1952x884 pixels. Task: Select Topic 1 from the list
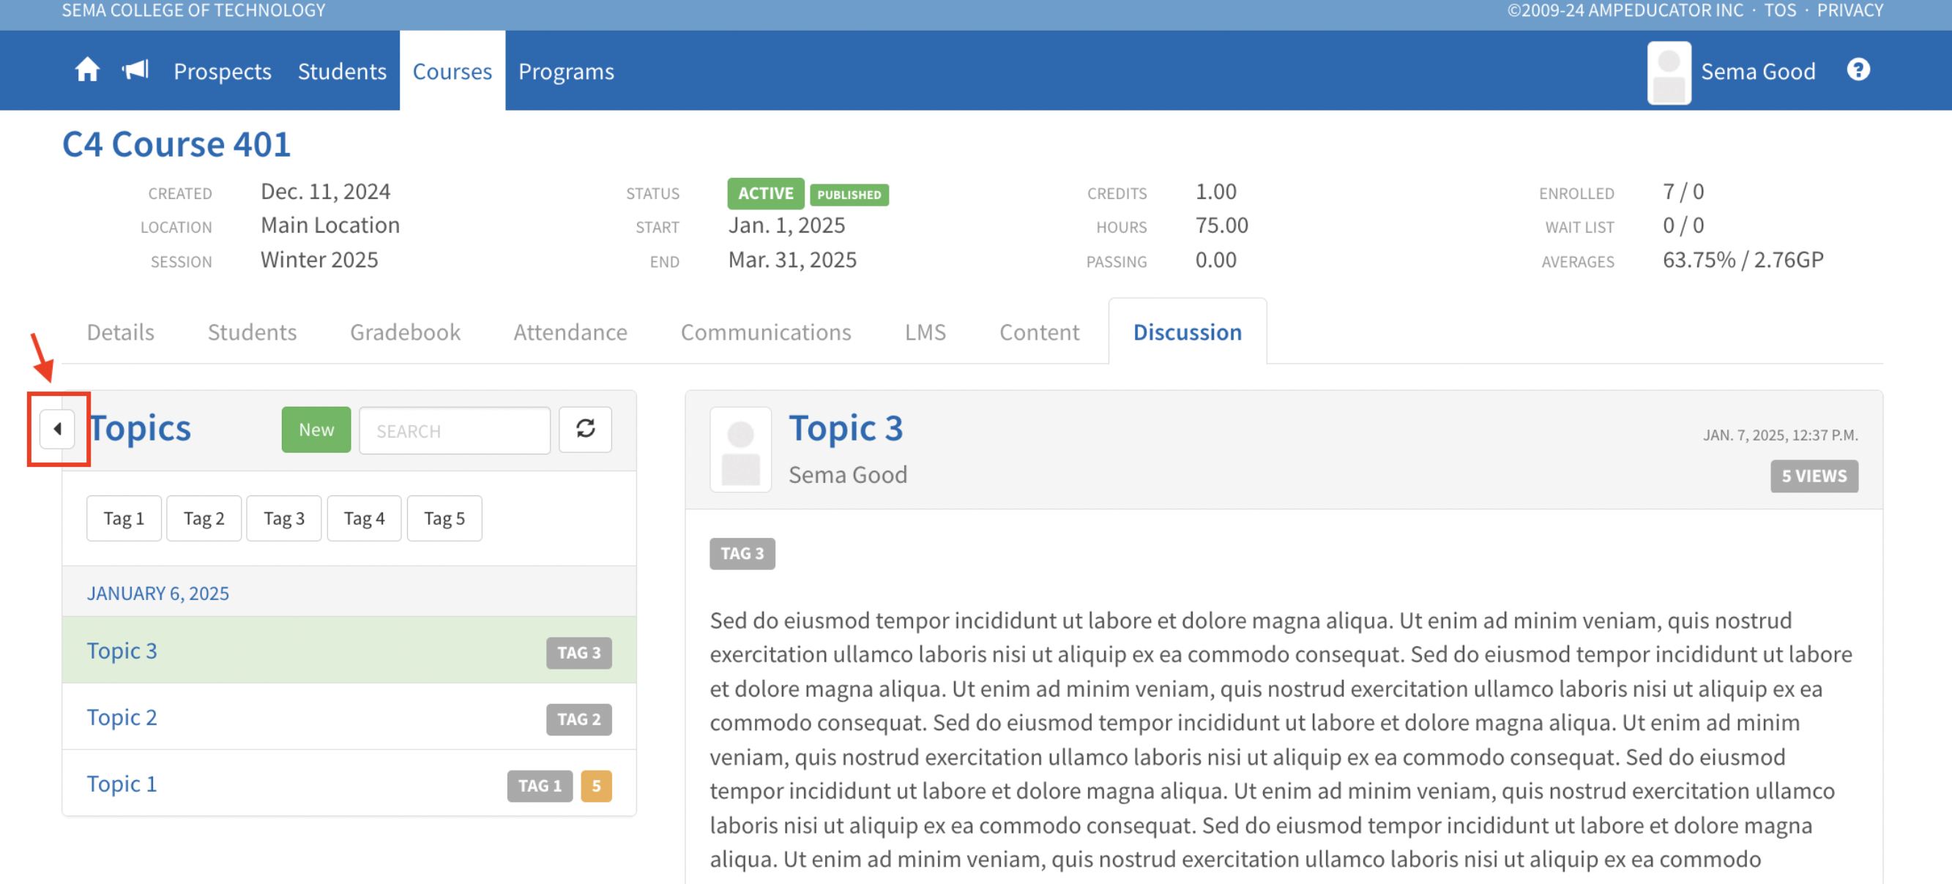pyautogui.click(x=122, y=784)
